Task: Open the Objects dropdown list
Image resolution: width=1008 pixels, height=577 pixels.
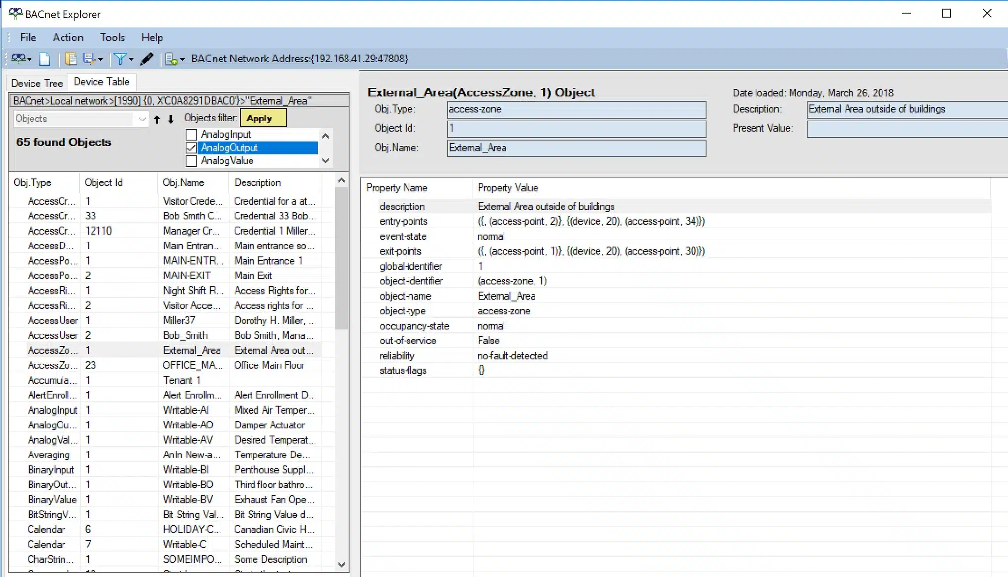Action: point(142,119)
